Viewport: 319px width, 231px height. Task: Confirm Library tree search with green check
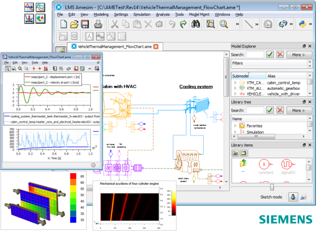coord(270,110)
